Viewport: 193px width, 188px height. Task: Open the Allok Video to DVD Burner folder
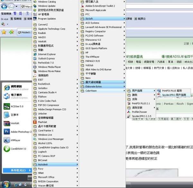(103, 70)
